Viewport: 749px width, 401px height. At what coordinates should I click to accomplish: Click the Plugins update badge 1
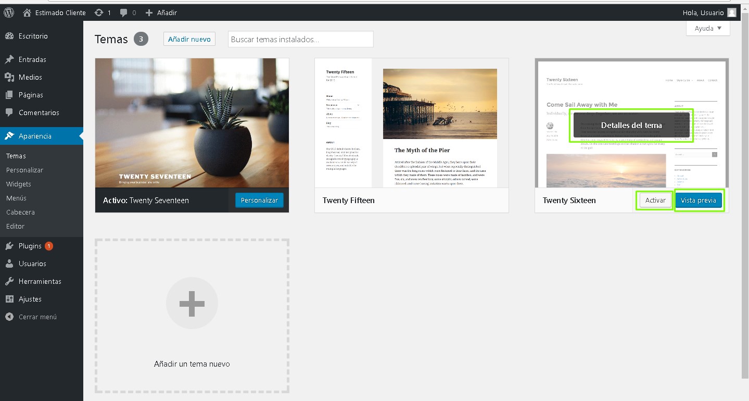pyautogui.click(x=49, y=246)
